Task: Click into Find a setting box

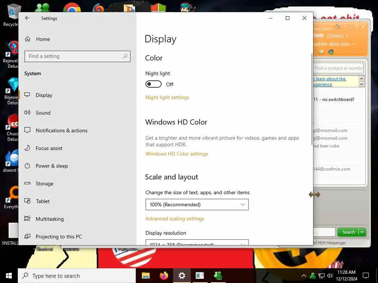Action: pyautogui.click(x=78, y=56)
